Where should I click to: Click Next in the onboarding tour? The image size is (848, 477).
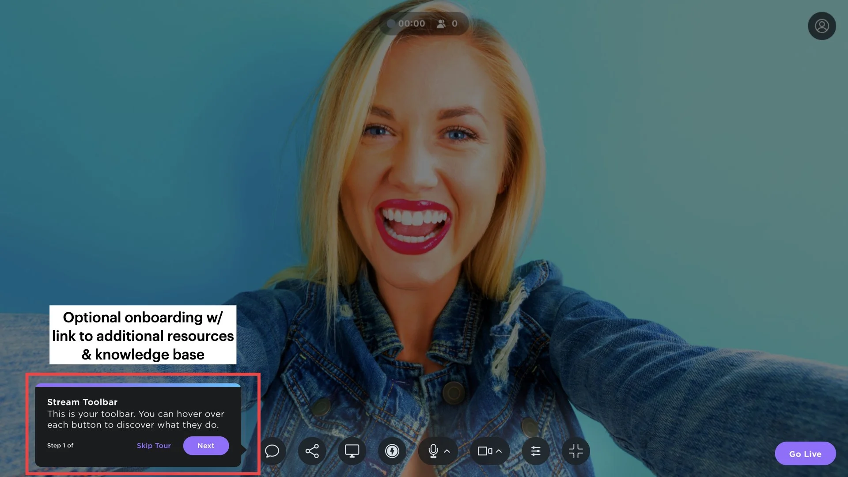206,446
